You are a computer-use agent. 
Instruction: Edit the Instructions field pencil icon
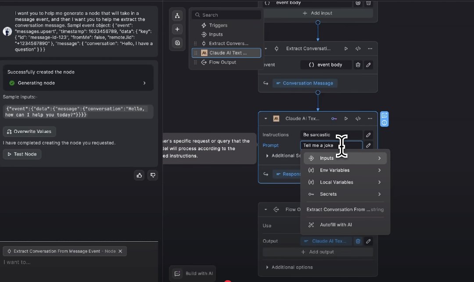point(369,135)
